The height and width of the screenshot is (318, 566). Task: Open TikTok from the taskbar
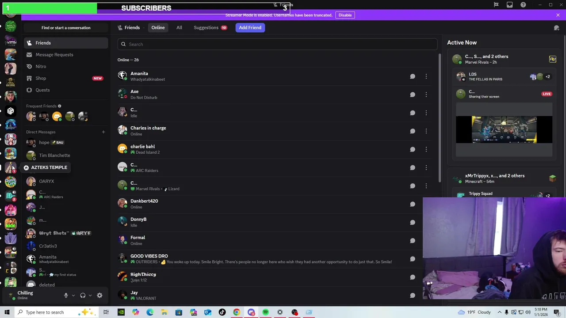(222, 312)
